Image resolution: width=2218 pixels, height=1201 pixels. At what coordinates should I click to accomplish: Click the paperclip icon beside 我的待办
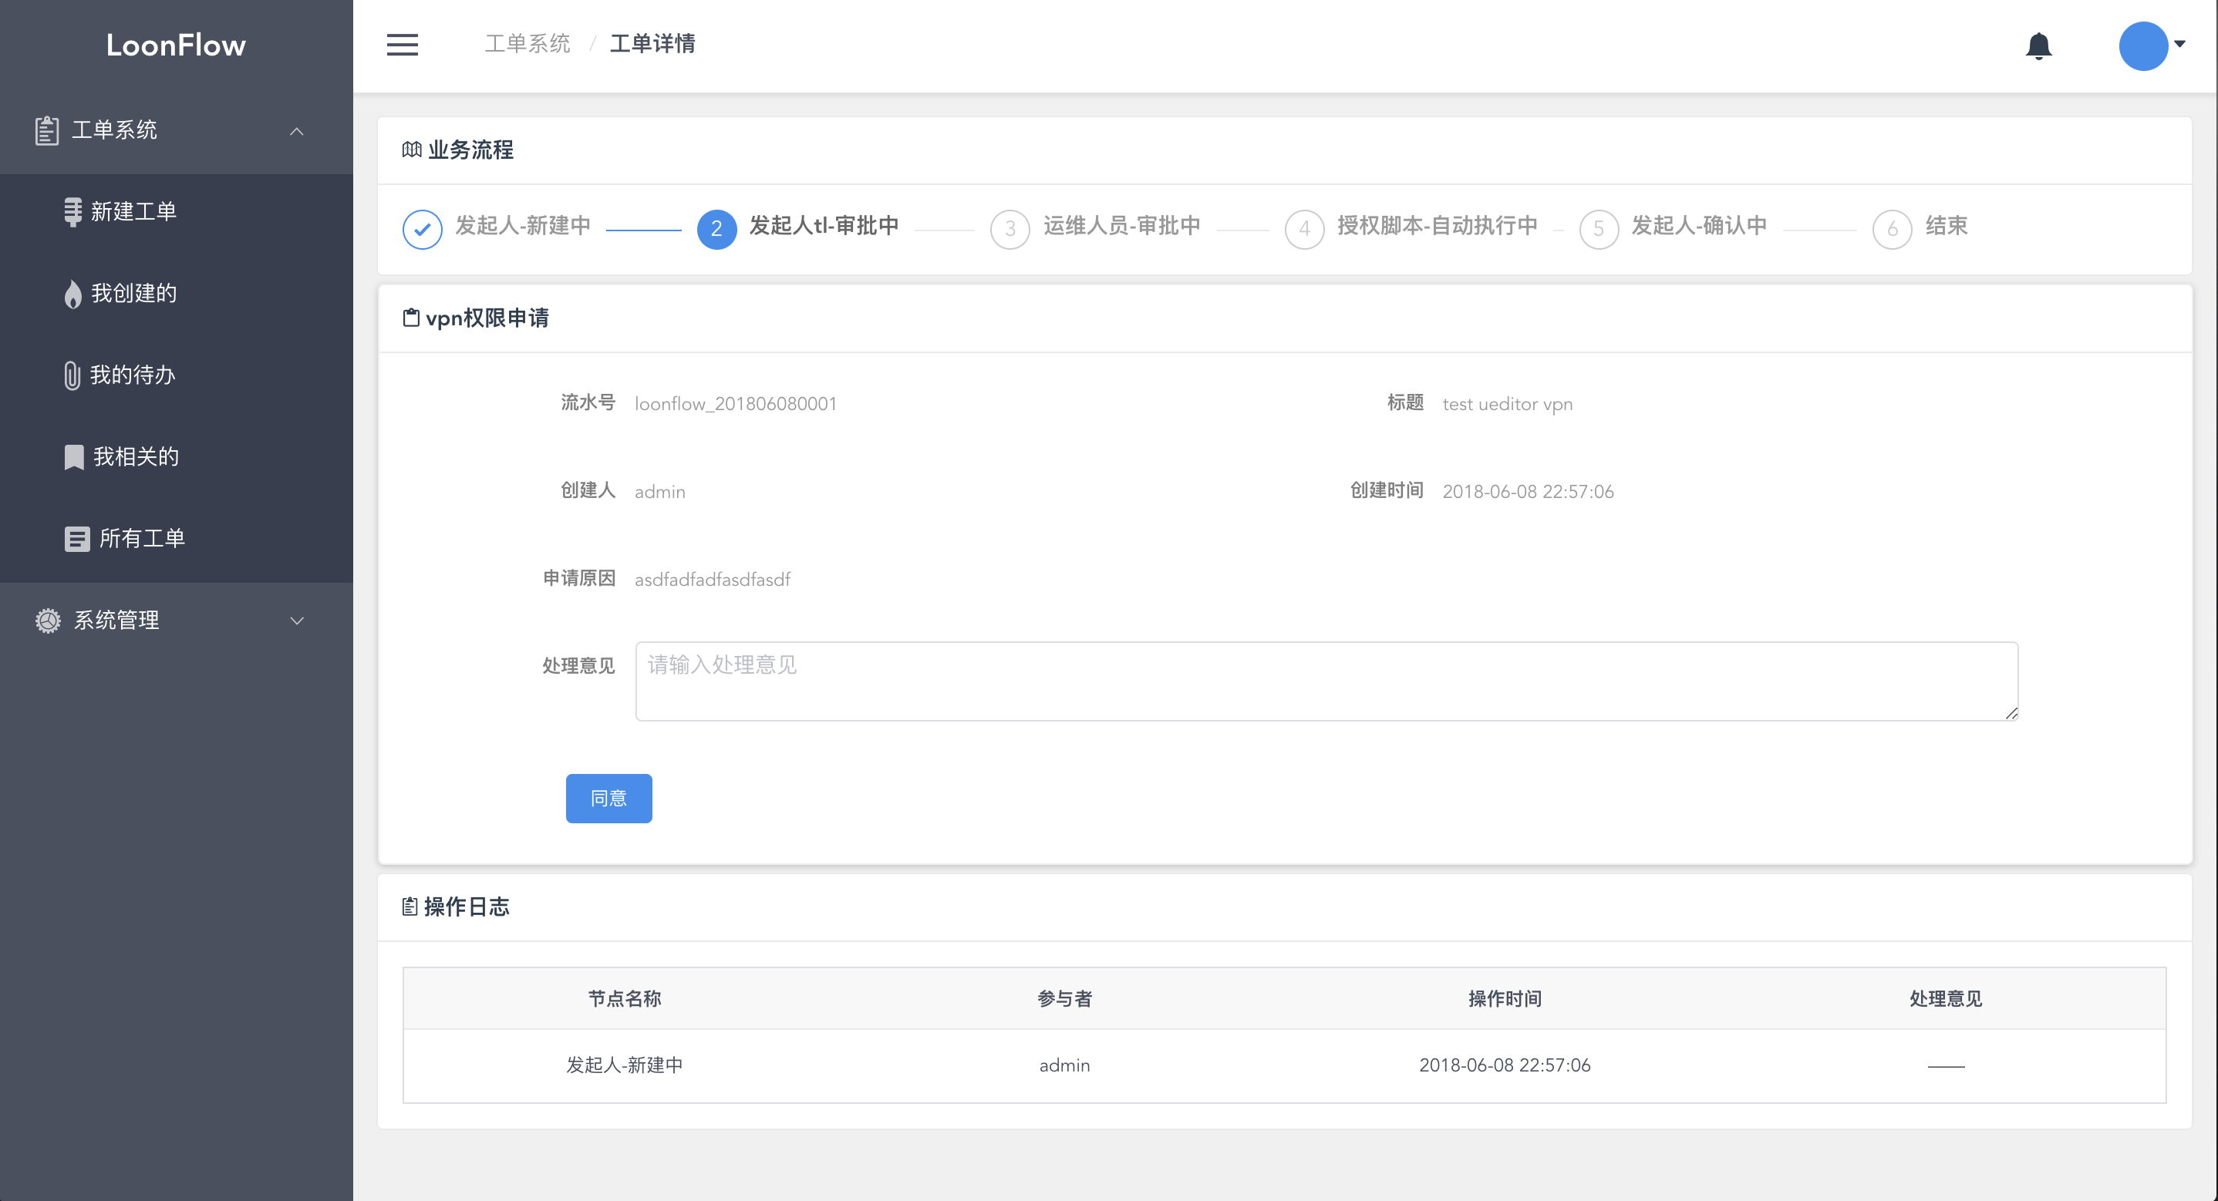(x=72, y=375)
